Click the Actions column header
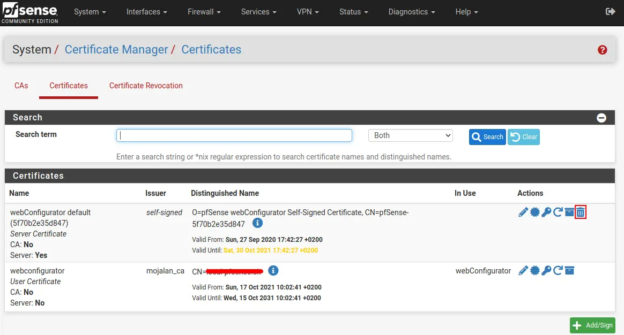The image size is (624, 335). click(x=530, y=193)
